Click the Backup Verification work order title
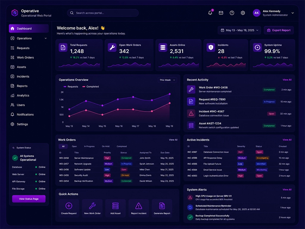 pos(84,181)
